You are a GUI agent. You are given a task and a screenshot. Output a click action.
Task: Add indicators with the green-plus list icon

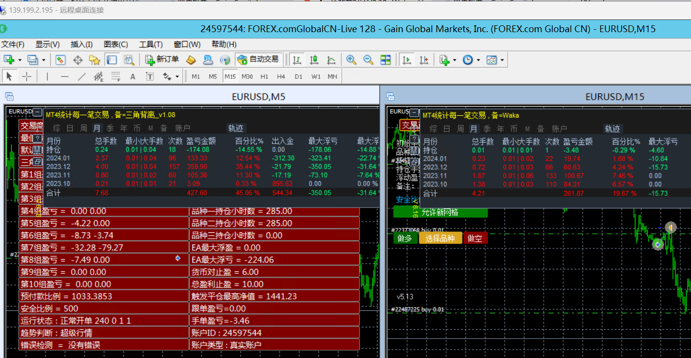444,60
